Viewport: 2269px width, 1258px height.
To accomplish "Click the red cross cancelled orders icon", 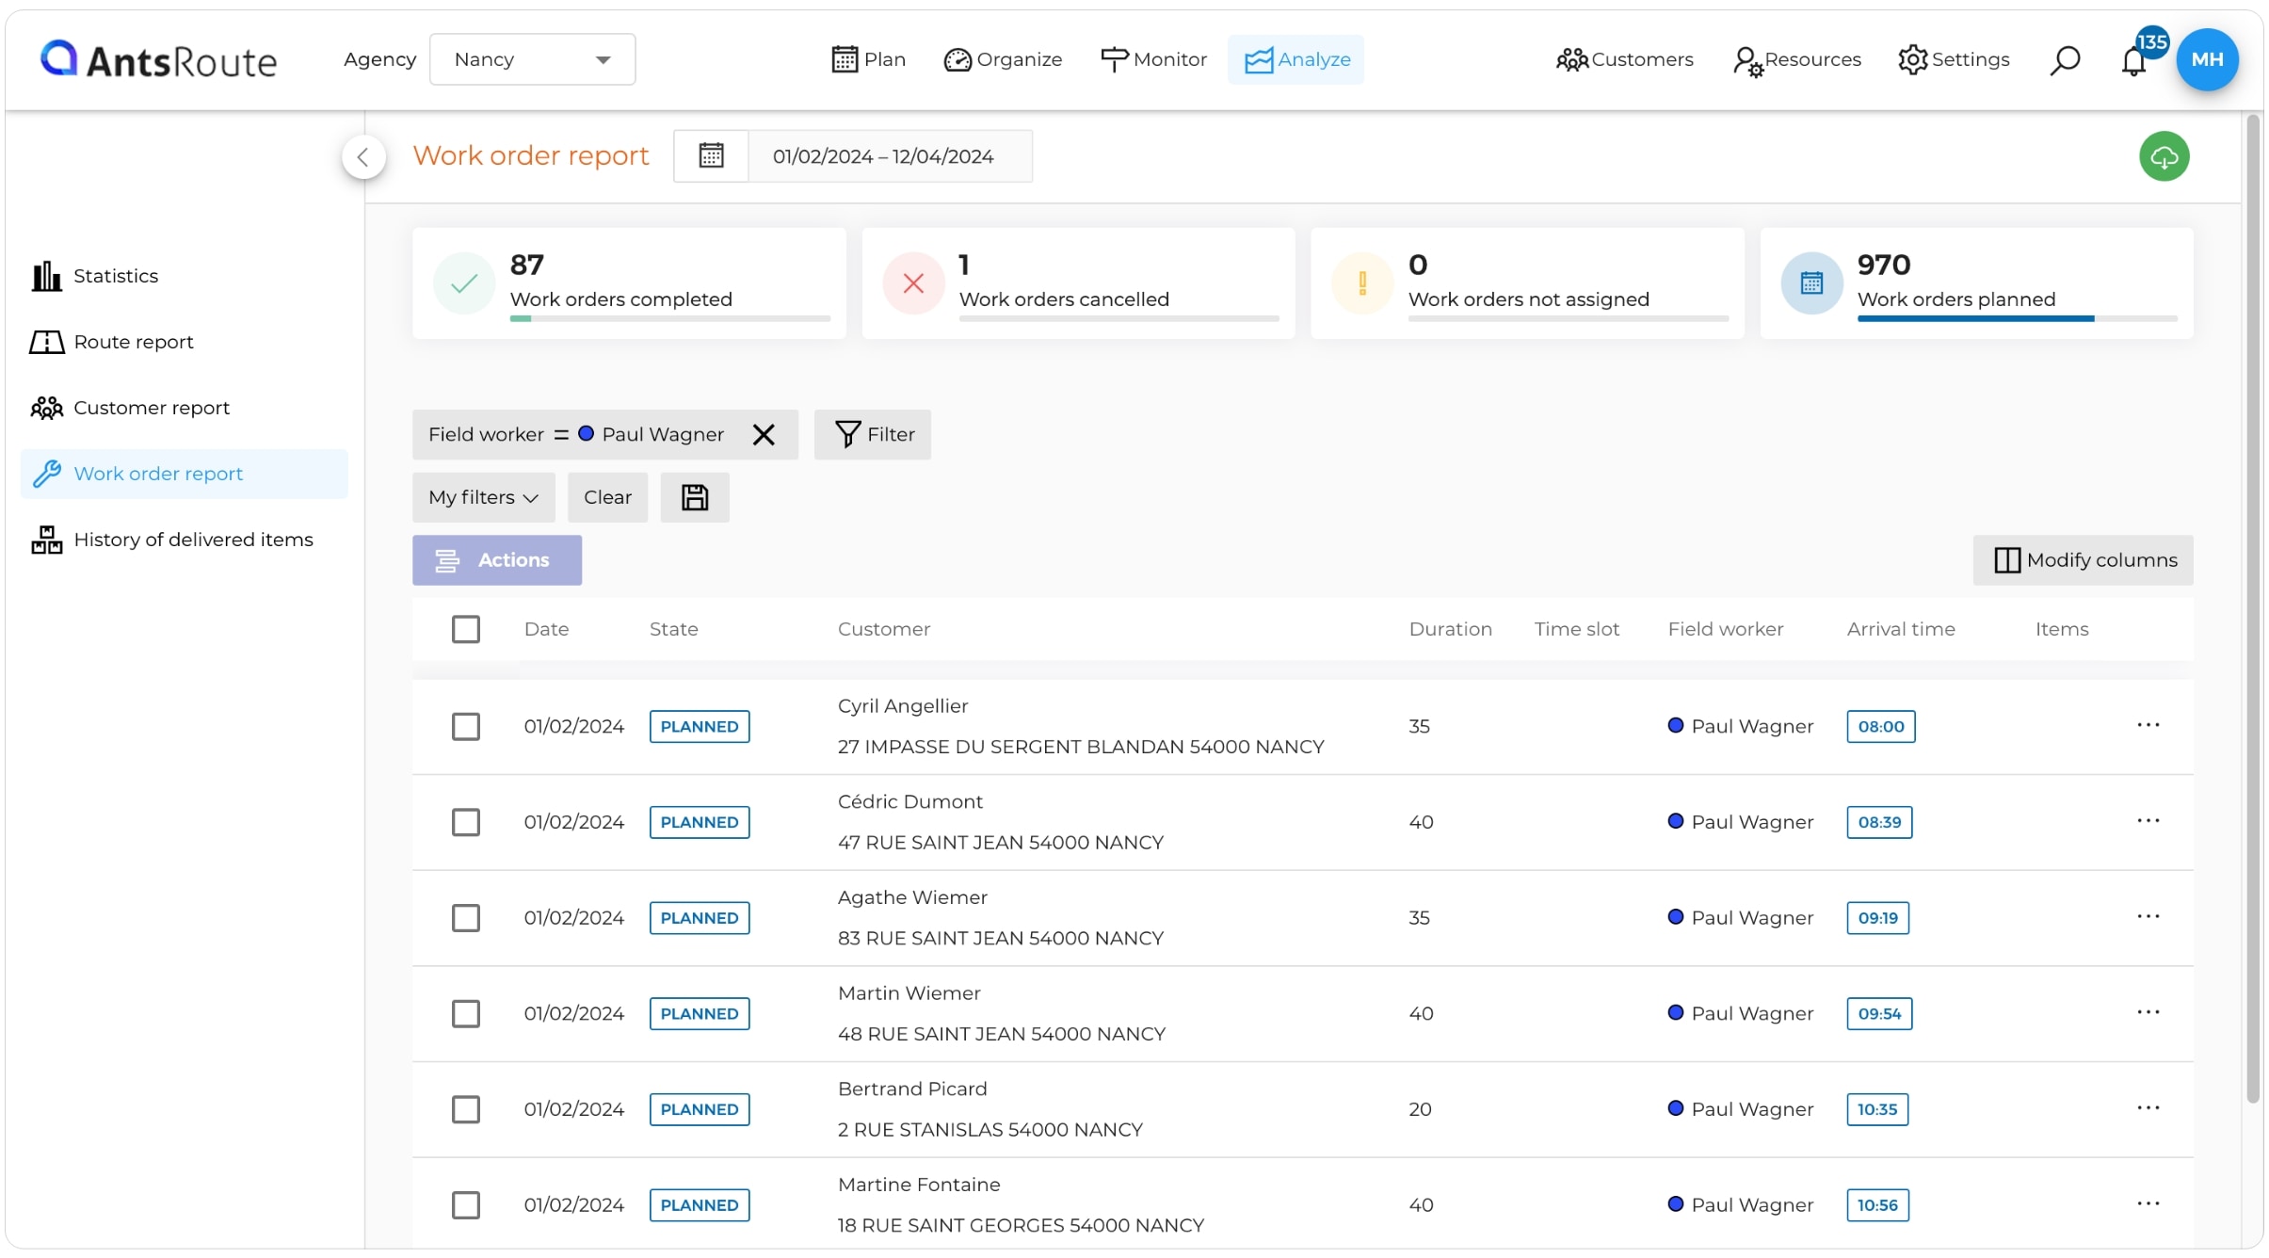I will (x=913, y=282).
